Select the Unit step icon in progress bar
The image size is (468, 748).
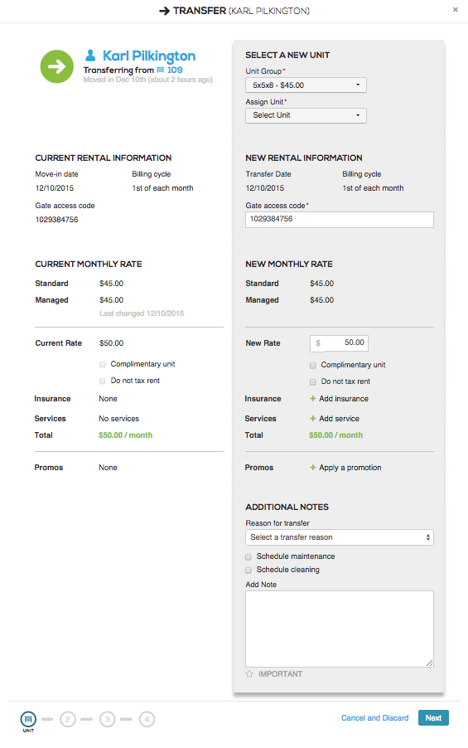click(28, 719)
